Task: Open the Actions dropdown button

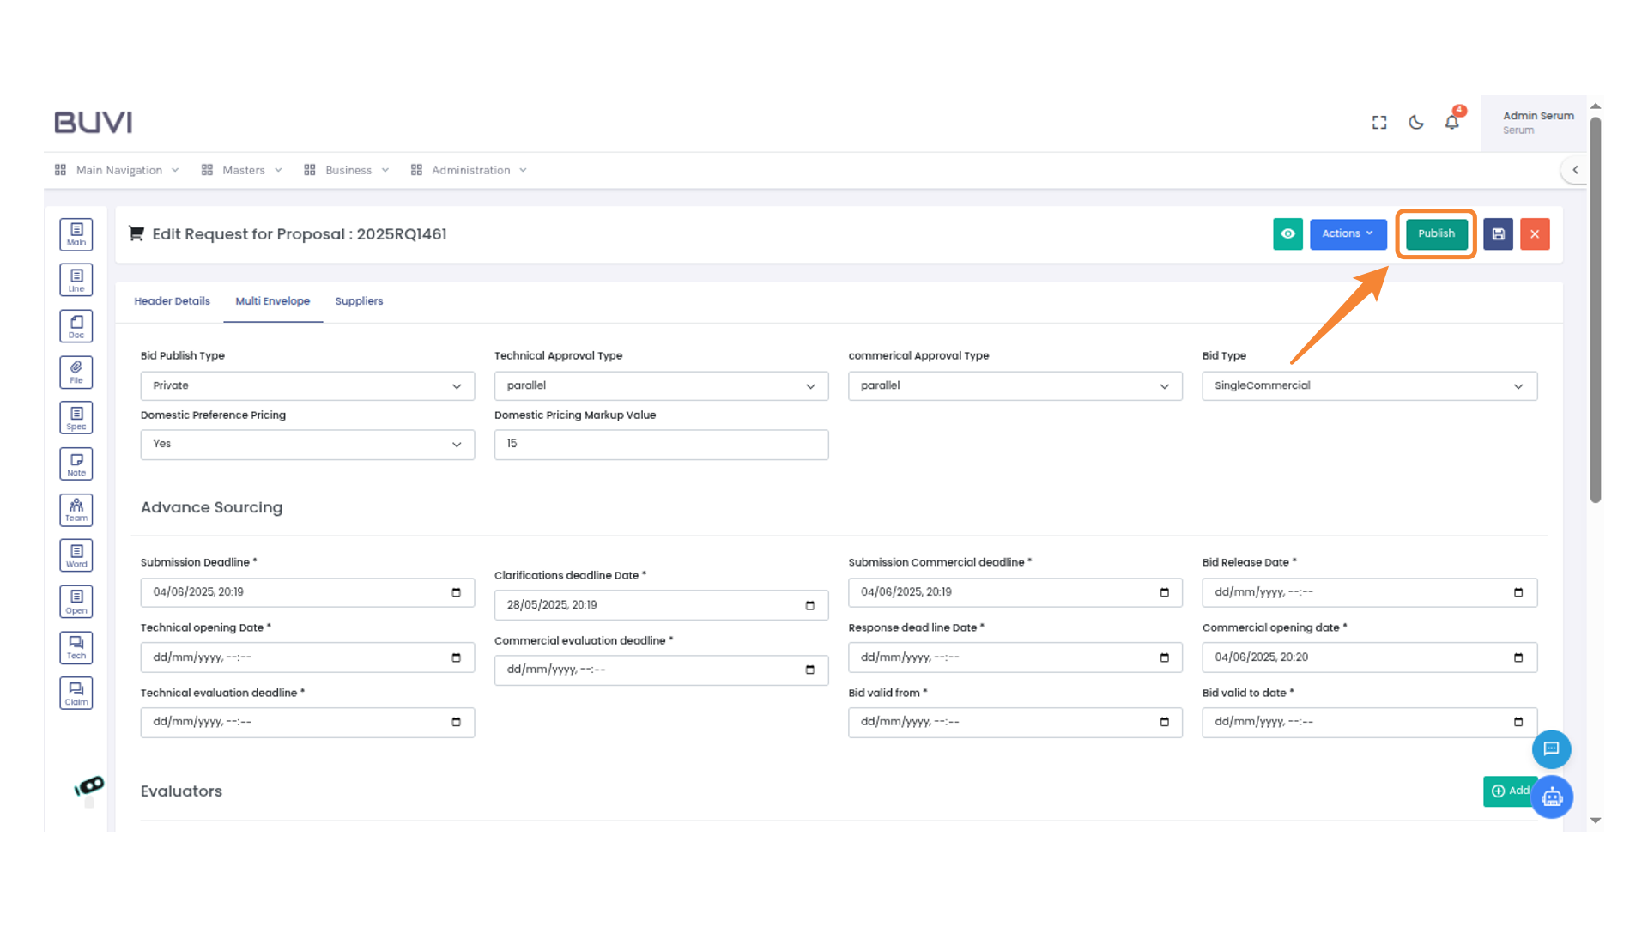Action: pyautogui.click(x=1348, y=233)
